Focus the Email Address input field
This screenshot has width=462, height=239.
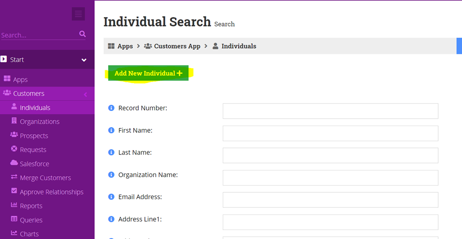pos(330,200)
